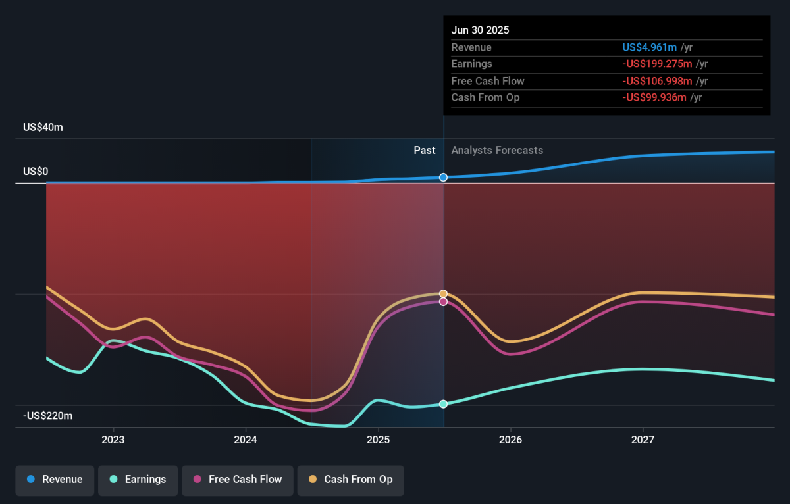The width and height of the screenshot is (790, 504).
Task: Click the pink Free Cash Flow legend dot
Action: point(197,480)
